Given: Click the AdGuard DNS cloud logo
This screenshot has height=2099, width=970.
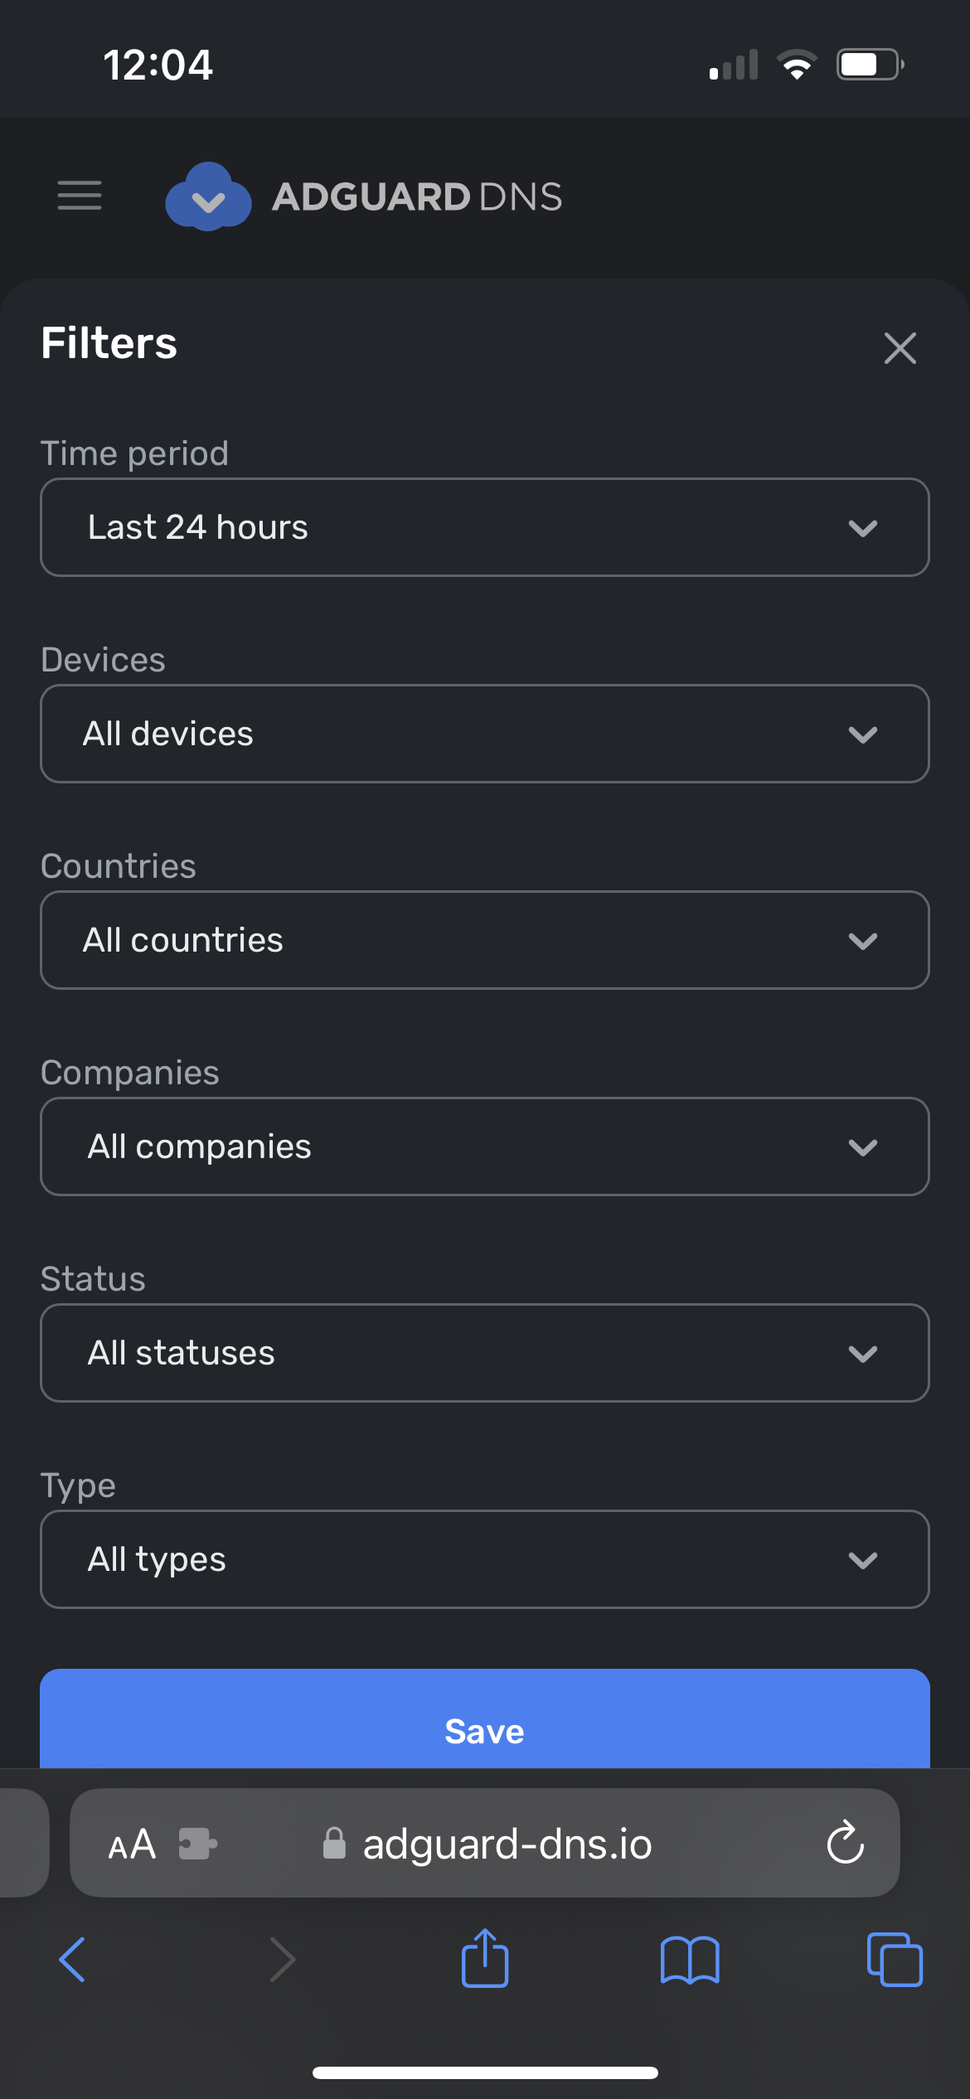Looking at the screenshot, I should [209, 196].
